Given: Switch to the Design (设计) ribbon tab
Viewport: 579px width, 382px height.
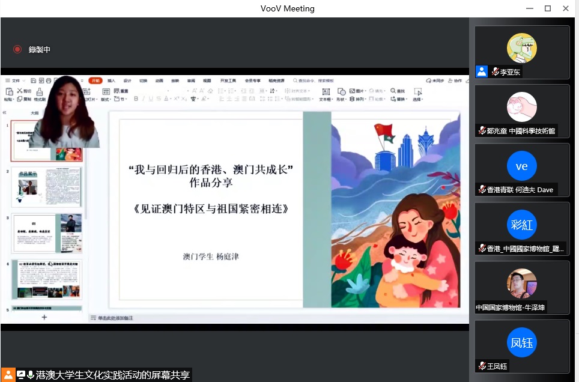Looking at the screenshot, I should point(127,80).
